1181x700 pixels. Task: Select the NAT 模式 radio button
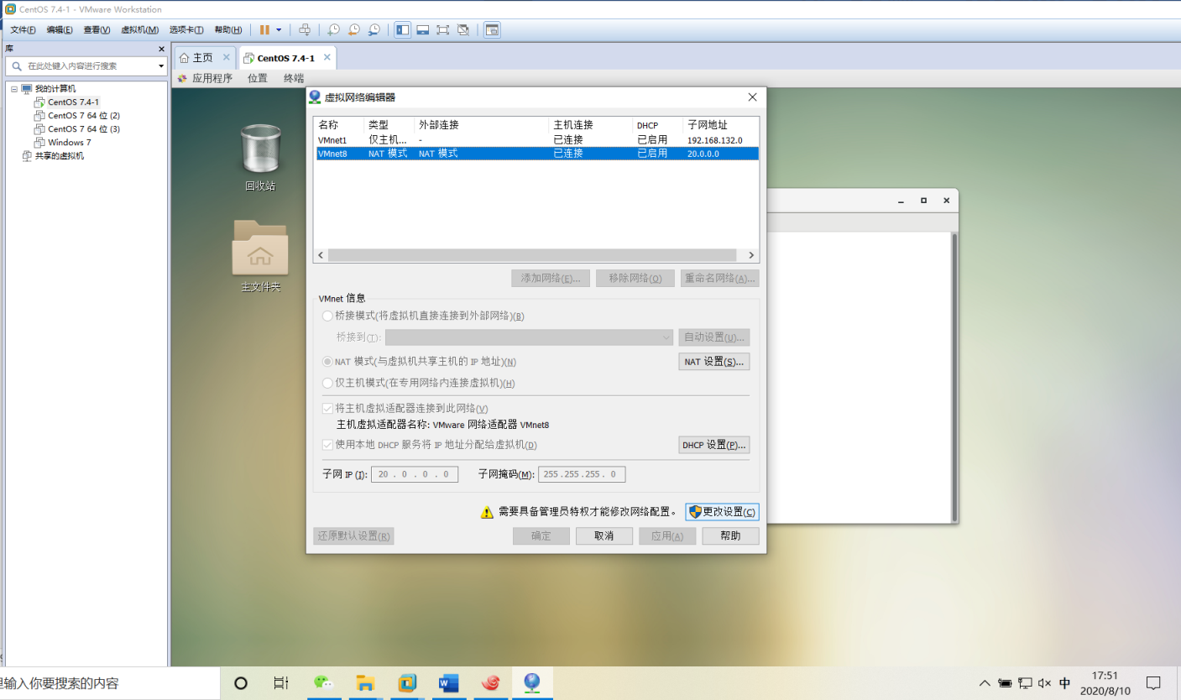click(327, 362)
